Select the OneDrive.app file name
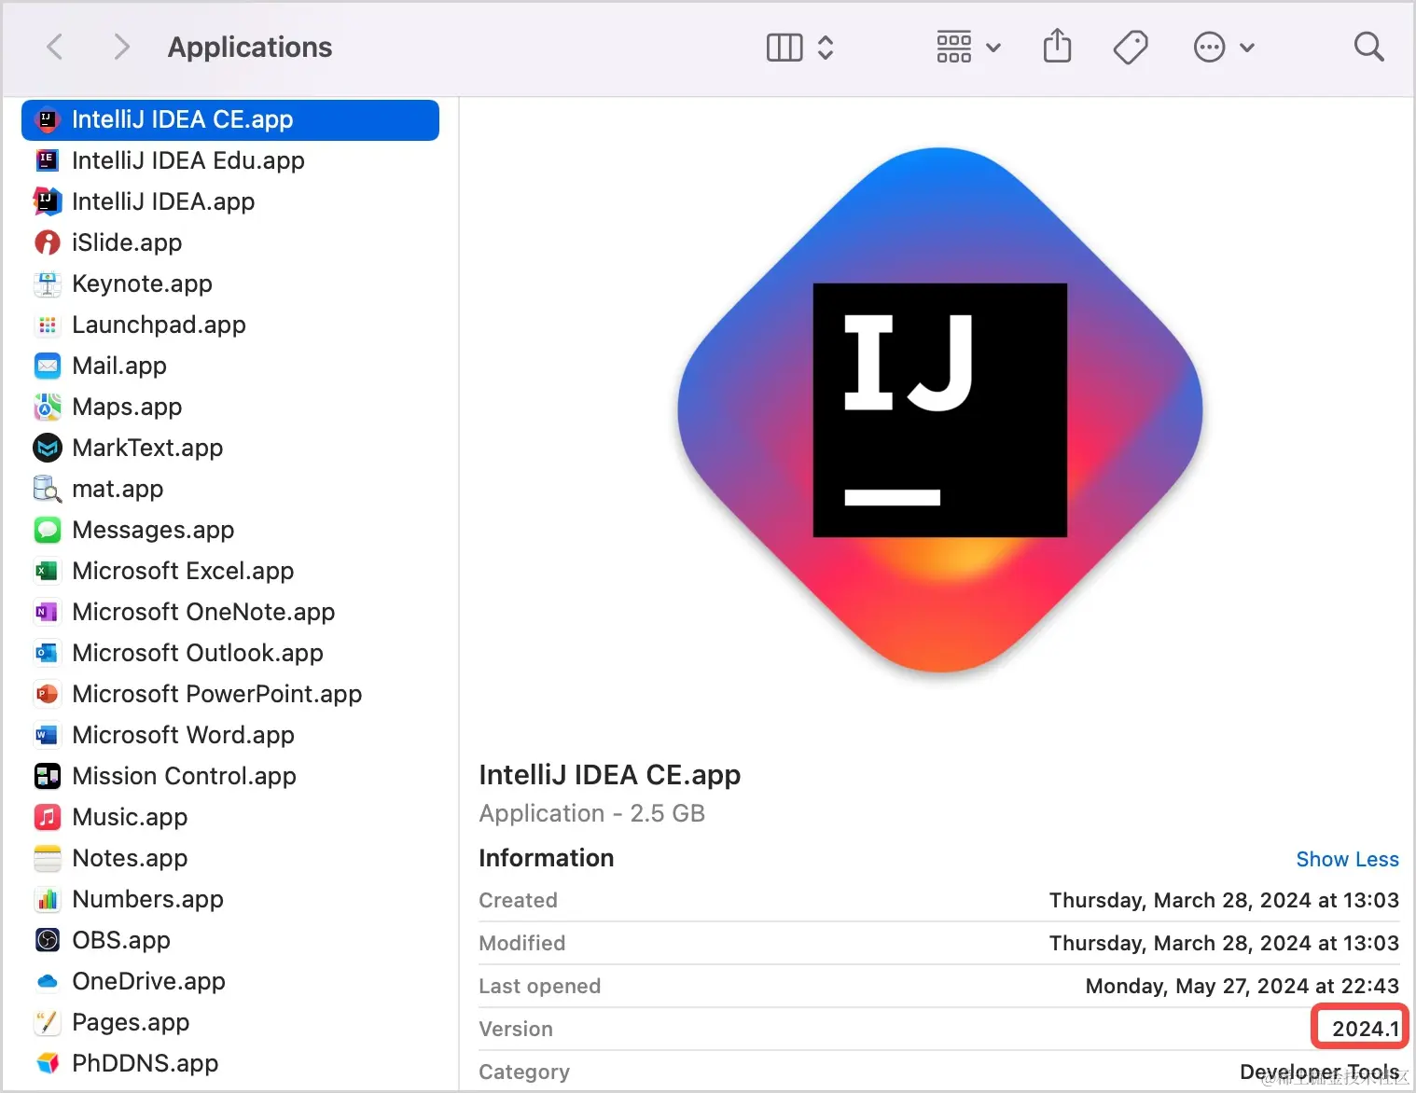The height and width of the screenshot is (1093, 1416). pos(148,981)
